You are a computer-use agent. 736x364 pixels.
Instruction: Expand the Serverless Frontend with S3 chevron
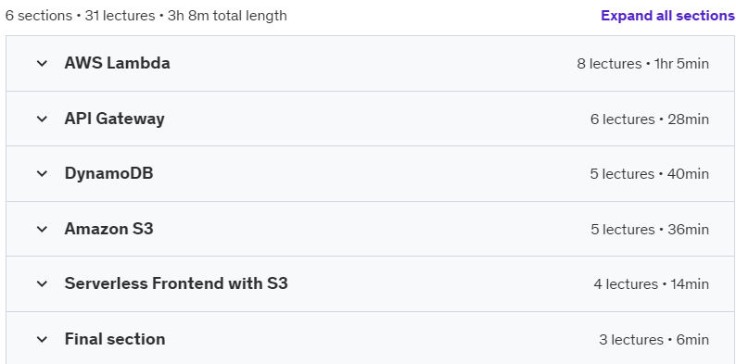pyautogui.click(x=43, y=283)
